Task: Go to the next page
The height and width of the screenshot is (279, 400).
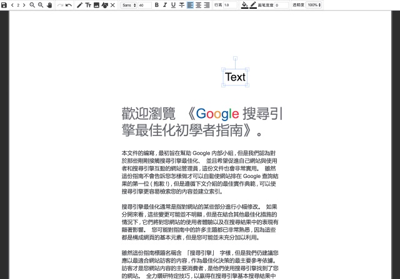Action: (x=24, y=5)
